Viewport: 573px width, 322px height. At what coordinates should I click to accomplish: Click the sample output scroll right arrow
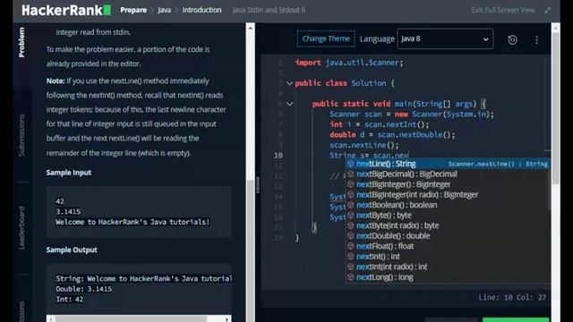click(x=227, y=319)
